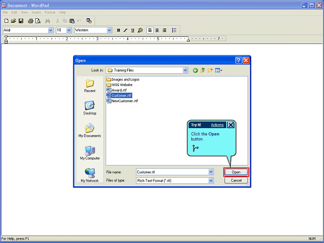Expand the Arial font dropdown
324x243 pixels.
tap(50, 30)
